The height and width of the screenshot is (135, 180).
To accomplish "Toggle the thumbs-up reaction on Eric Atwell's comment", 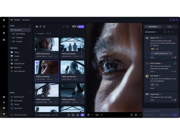I will coord(153,85).
